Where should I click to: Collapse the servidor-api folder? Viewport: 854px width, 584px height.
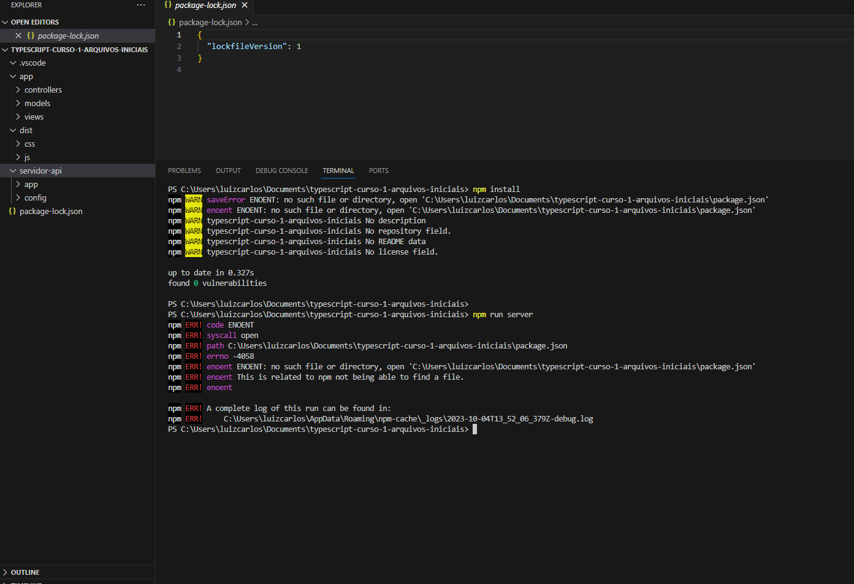[x=13, y=171]
